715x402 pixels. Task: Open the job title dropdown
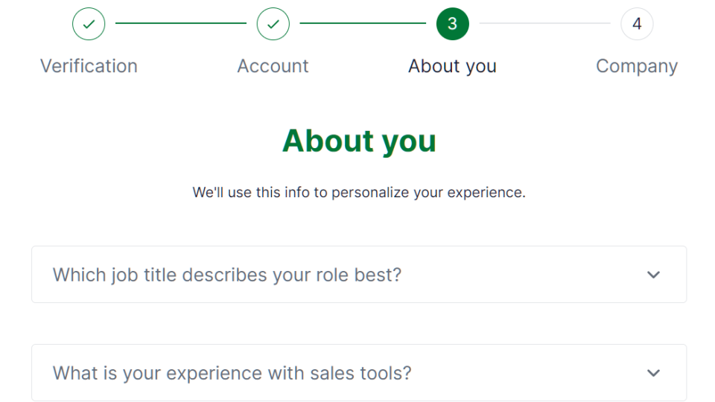point(359,275)
